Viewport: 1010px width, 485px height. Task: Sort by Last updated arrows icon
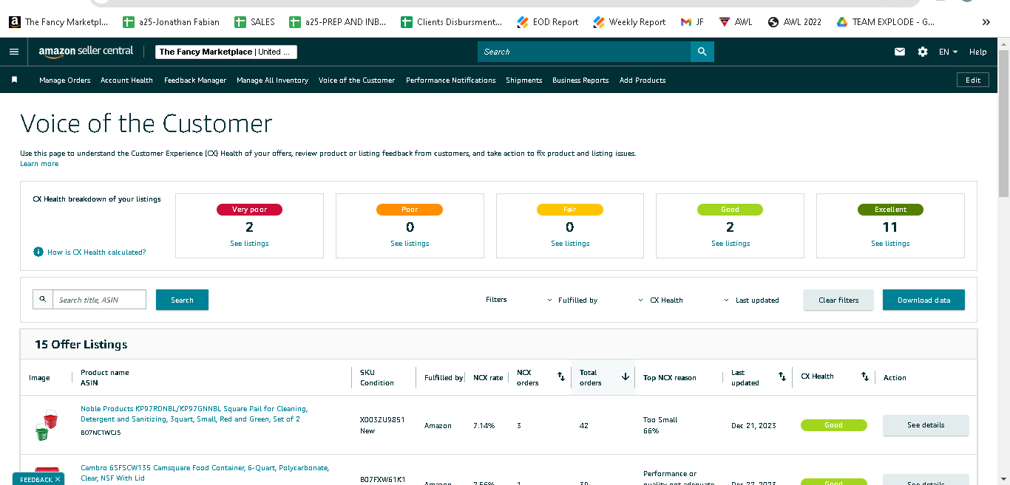point(782,376)
